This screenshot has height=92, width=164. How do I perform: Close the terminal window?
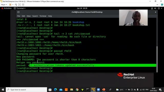click(x=156, y=12)
